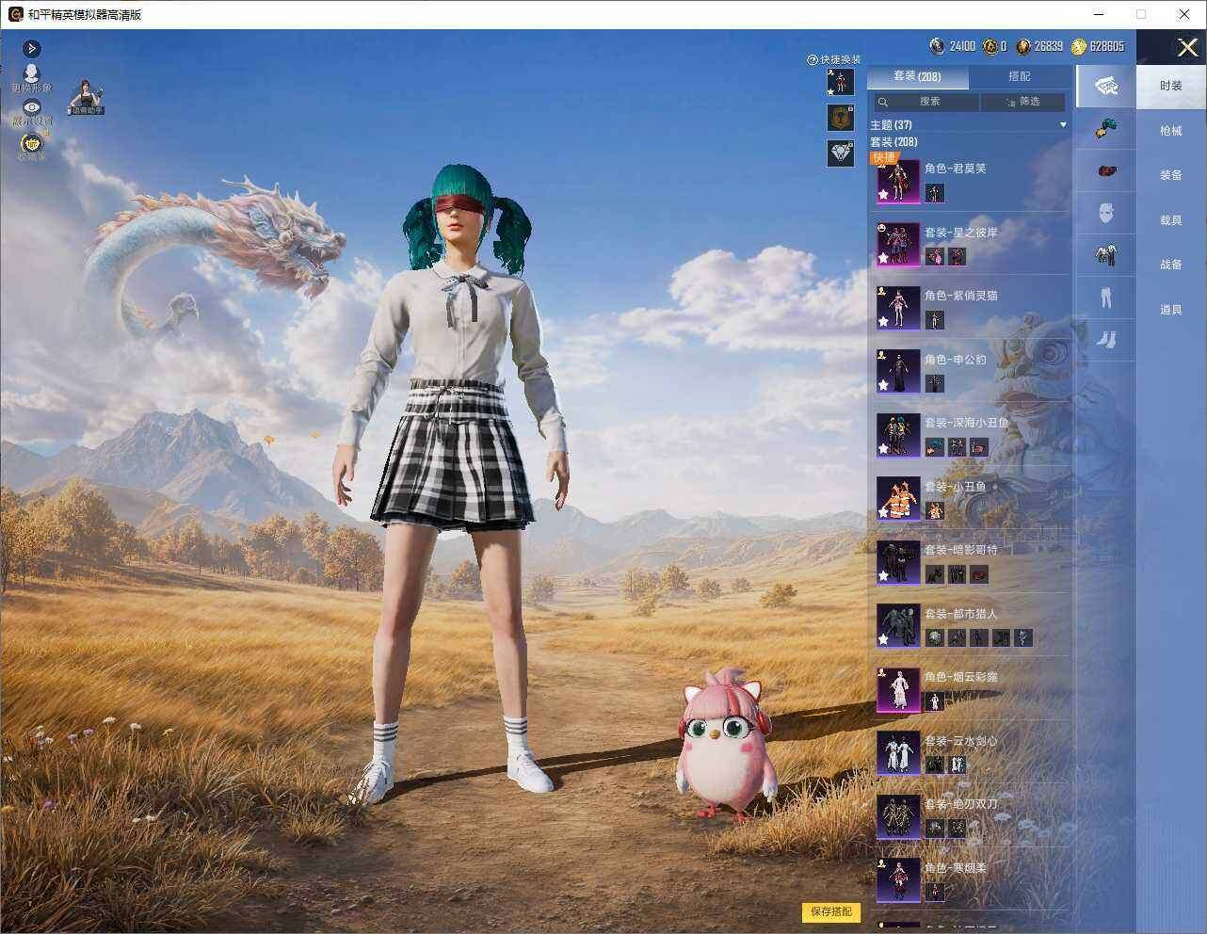Image resolution: width=1207 pixels, height=934 pixels.
Task: Open the 时装 fashion tab
Action: pos(1170,86)
